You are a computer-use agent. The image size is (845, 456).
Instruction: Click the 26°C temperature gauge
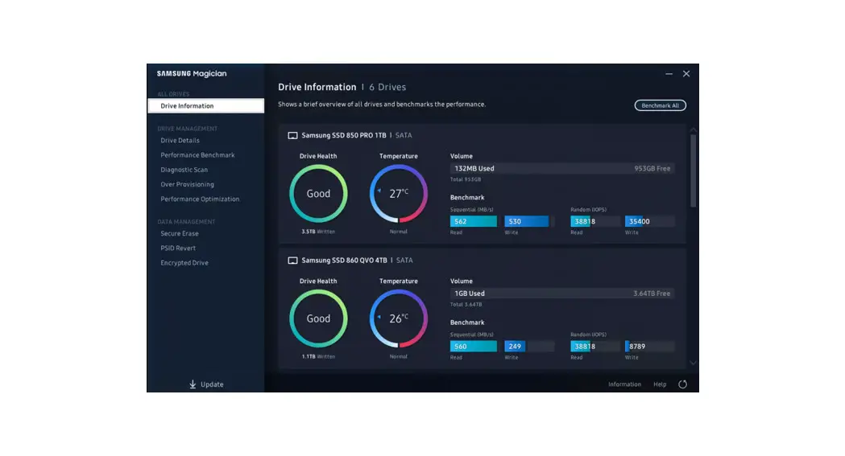click(398, 318)
